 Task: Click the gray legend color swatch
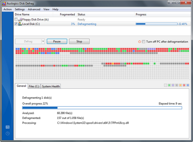[177, 85]
